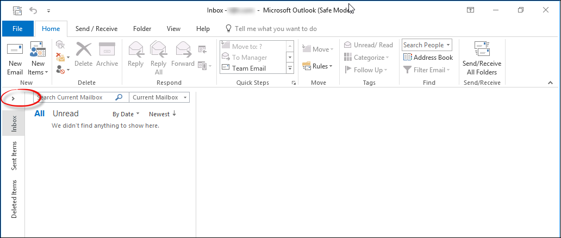Switch to the Folder tab
This screenshot has width=561, height=238.
click(x=142, y=29)
